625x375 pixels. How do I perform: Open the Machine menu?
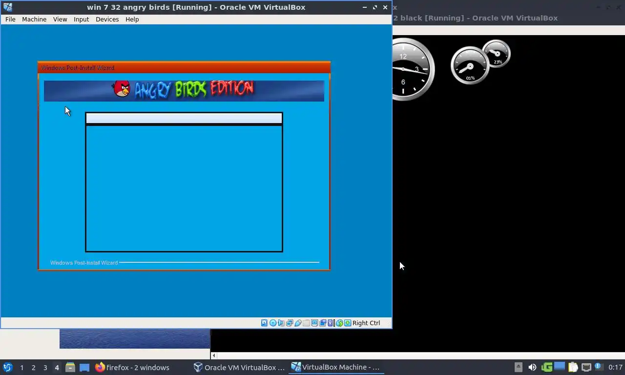[x=34, y=19]
